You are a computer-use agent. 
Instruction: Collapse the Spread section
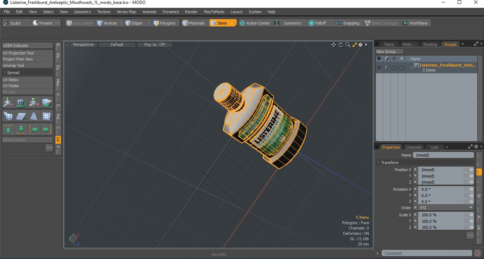tap(5, 73)
